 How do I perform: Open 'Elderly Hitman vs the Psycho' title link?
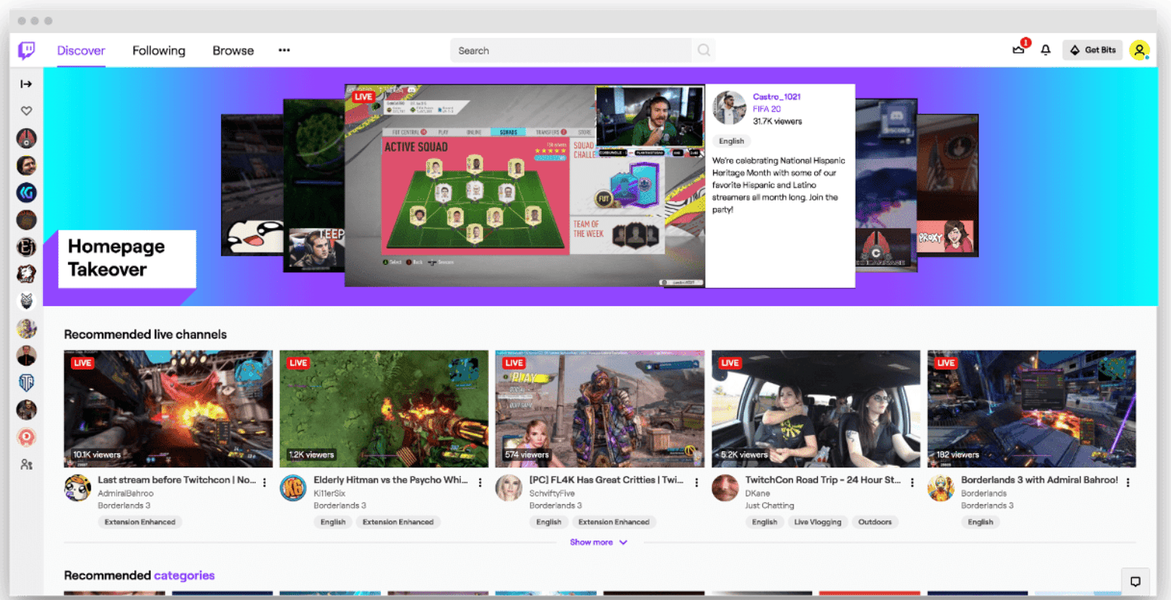[x=391, y=480]
